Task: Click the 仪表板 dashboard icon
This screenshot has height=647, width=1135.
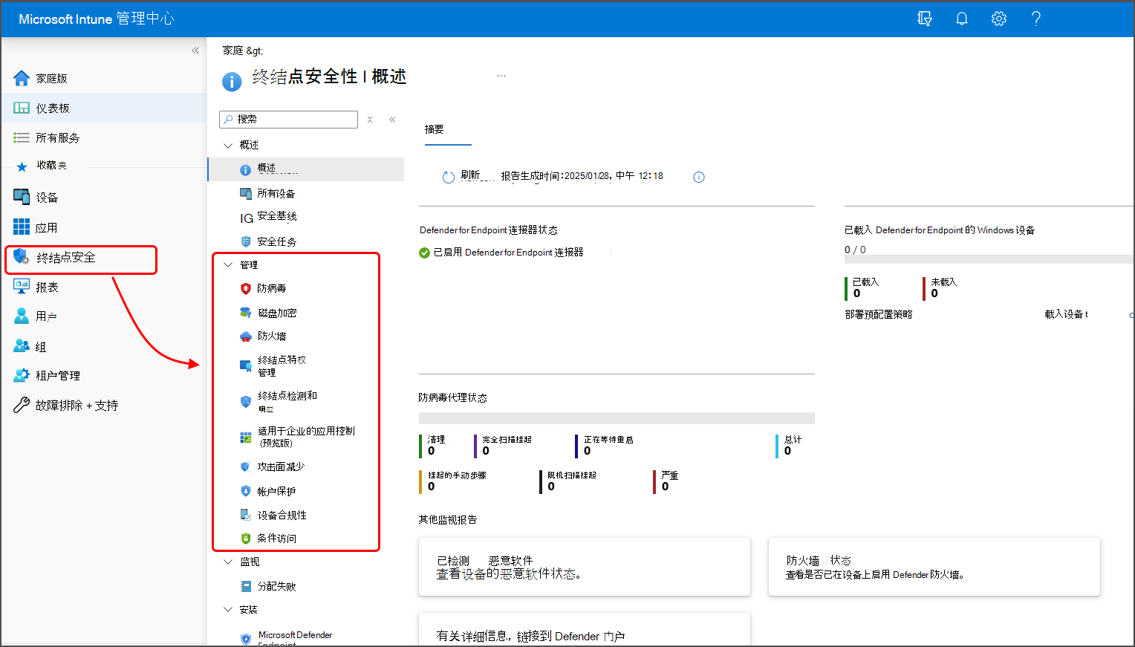Action: tap(22, 108)
